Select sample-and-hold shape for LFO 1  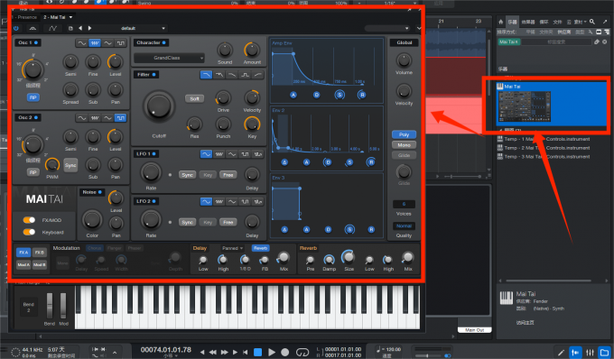[257, 154]
